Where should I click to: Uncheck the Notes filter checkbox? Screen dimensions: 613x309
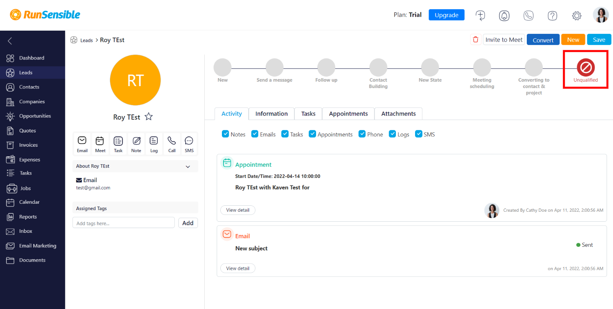point(225,134)
